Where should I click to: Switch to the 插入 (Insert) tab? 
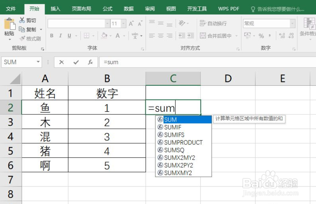coord(56,9)
